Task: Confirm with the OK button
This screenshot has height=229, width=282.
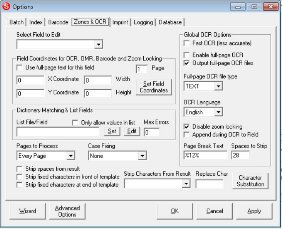Action: (x=175, y=211)
